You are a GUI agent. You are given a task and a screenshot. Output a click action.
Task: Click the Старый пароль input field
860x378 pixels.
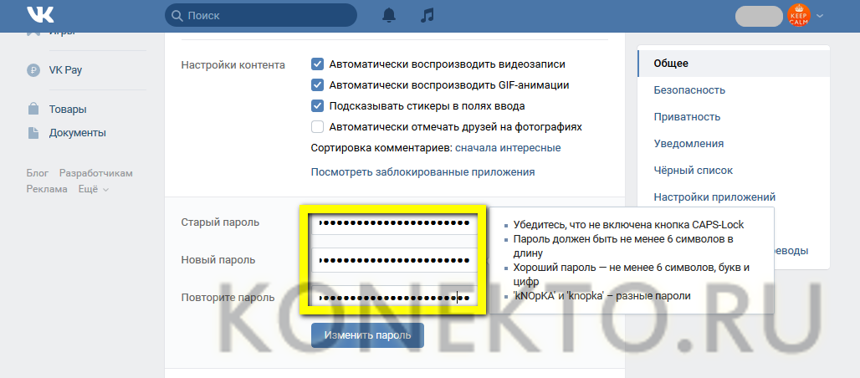pyautogui.click(x=393, y=222)
